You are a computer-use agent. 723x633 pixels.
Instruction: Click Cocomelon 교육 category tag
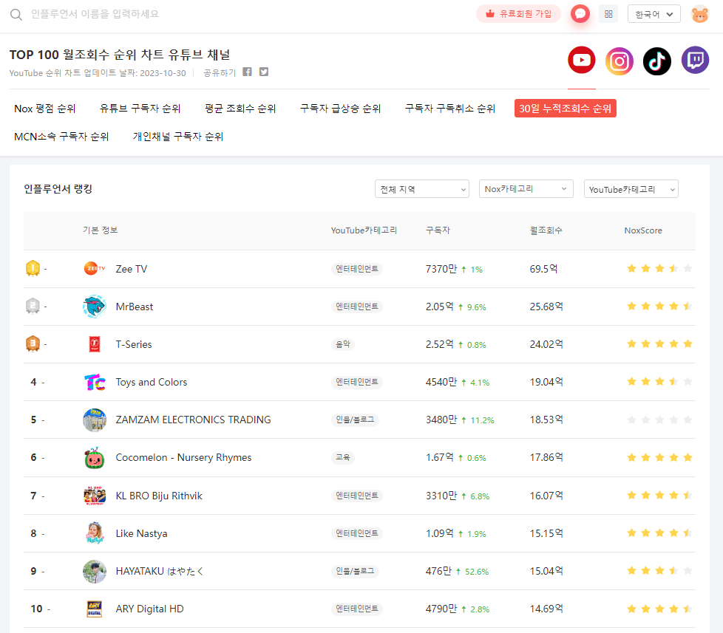coord(342,457)
